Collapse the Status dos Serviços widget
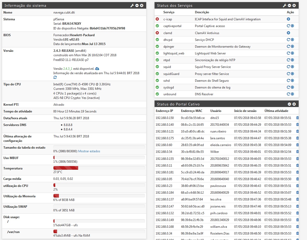The height and width of the screenshot is (240, 307). (289, 5)
